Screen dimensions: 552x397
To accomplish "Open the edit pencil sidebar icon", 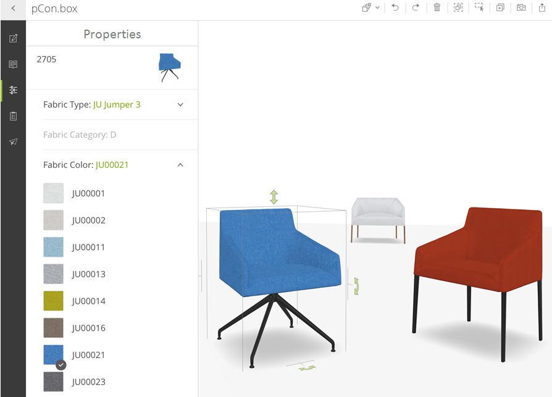I will [x=13, y=38].
